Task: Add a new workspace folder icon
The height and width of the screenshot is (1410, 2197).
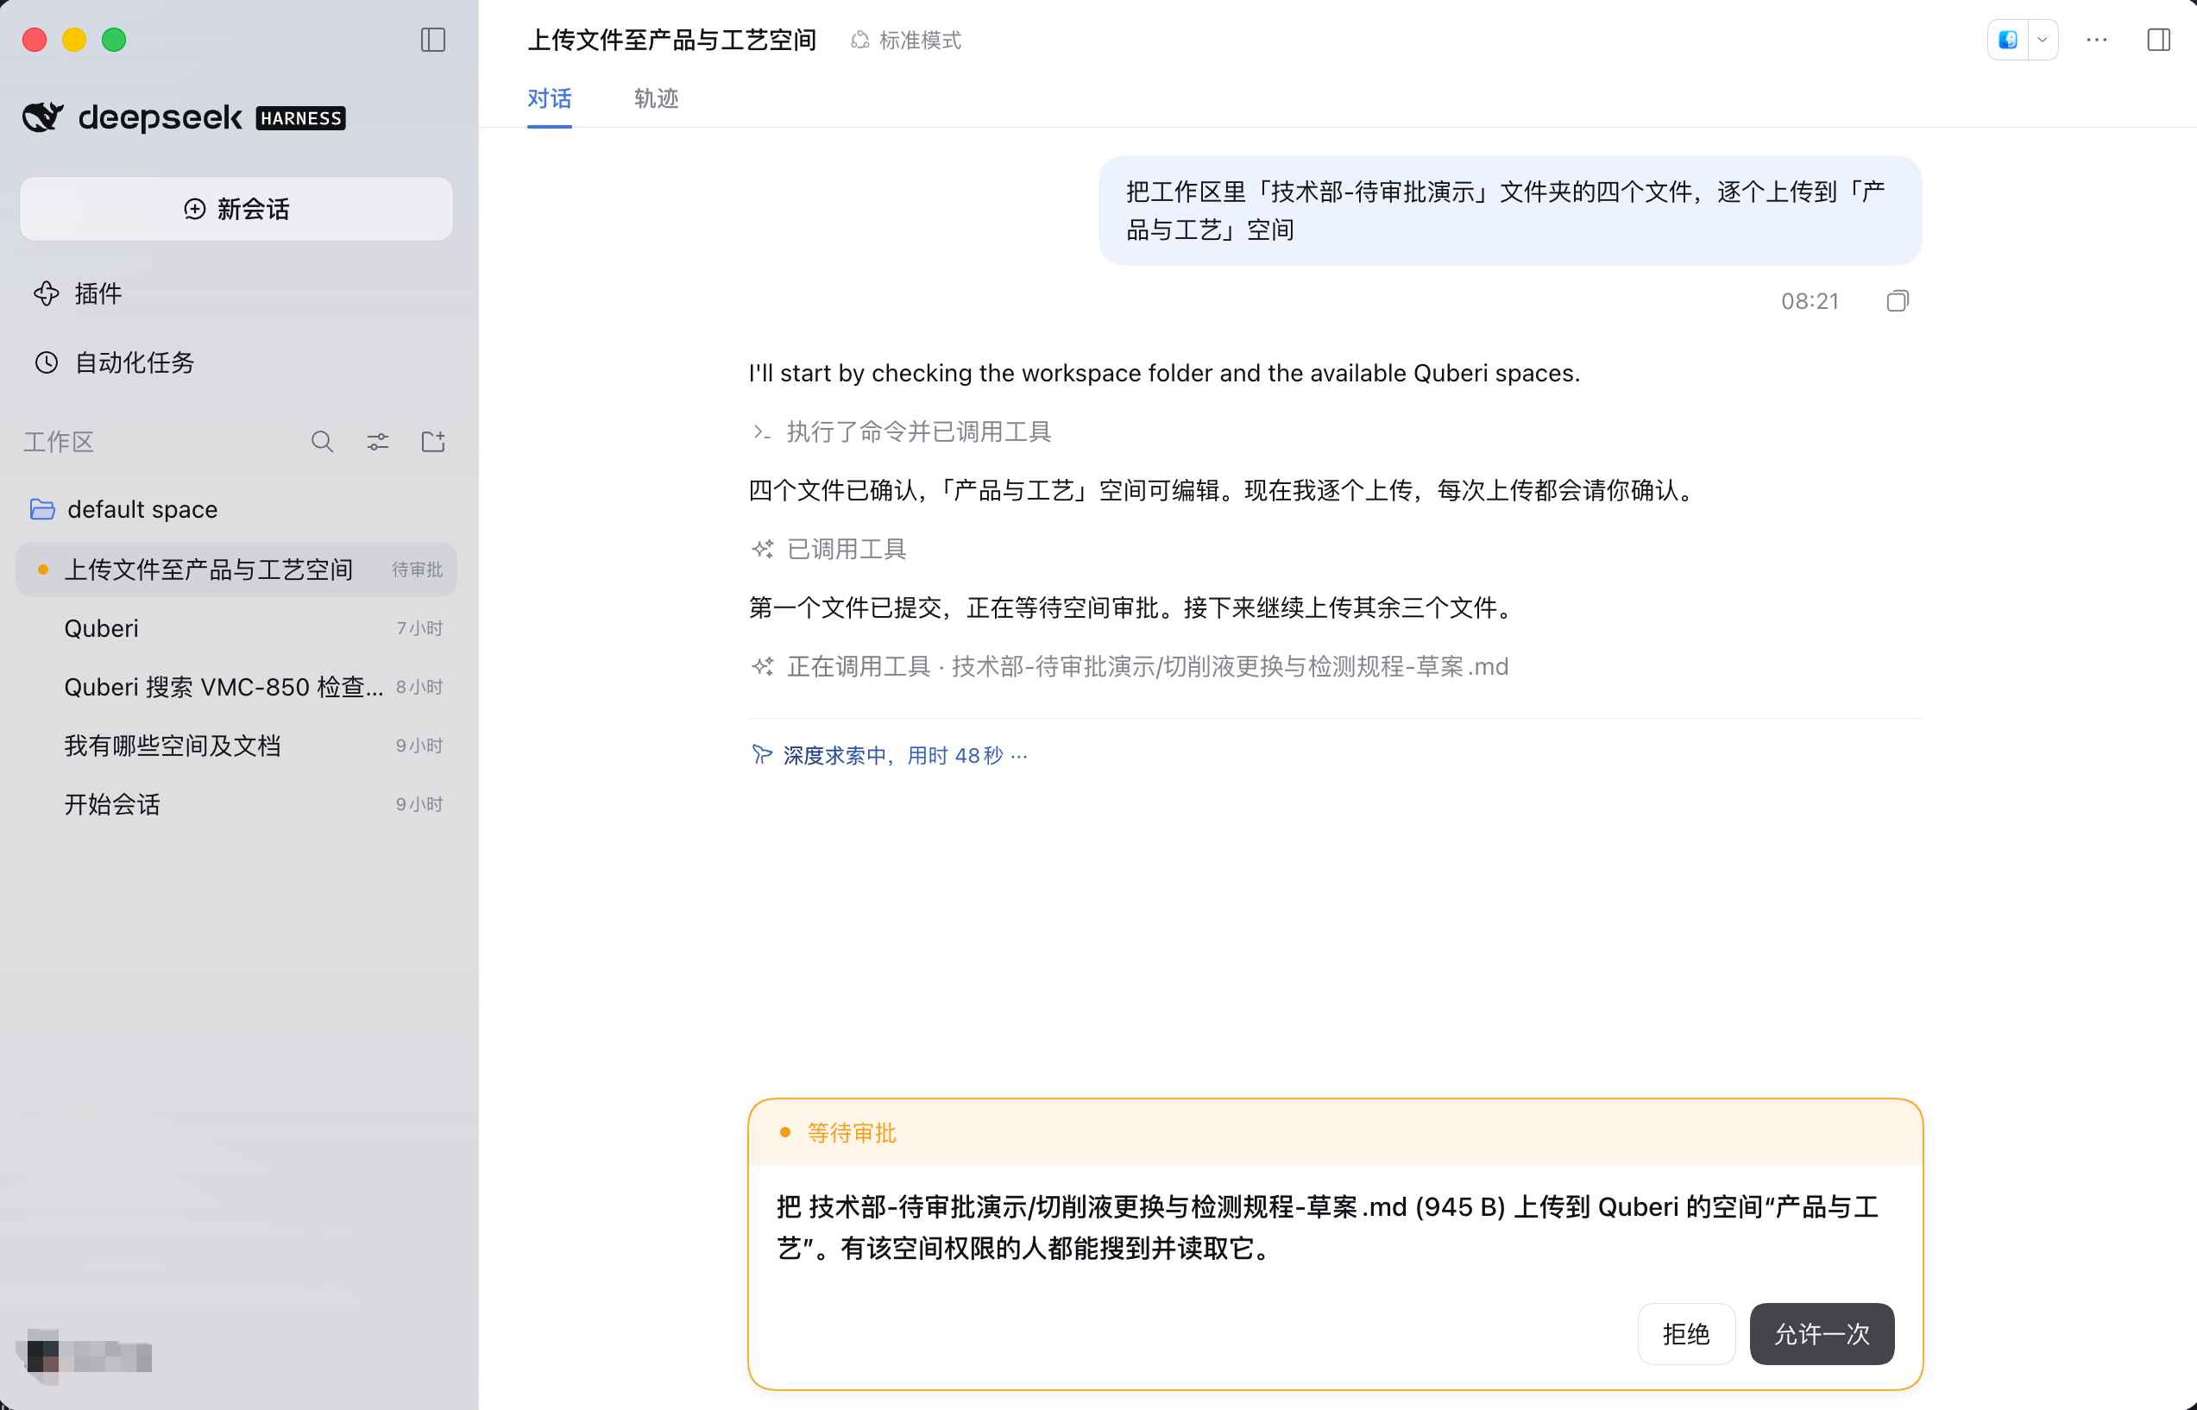Action: [x=433, y=442]
